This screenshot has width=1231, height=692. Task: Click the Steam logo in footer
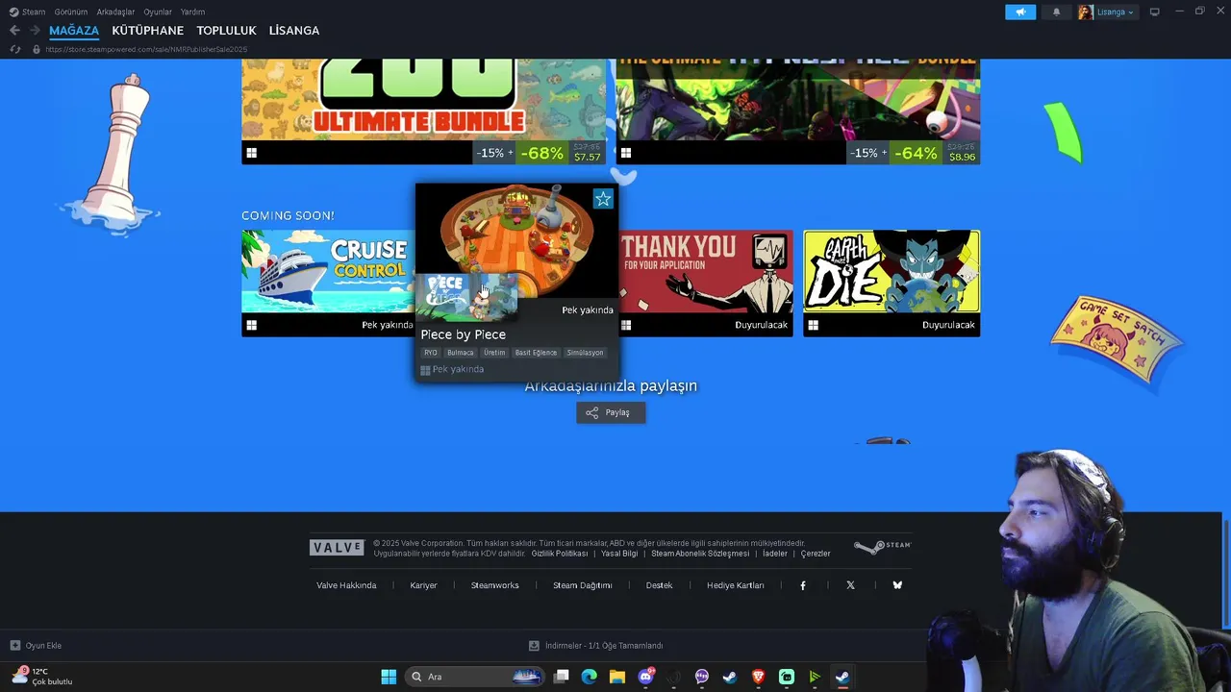pyautogui.click(x=882, y=547)
